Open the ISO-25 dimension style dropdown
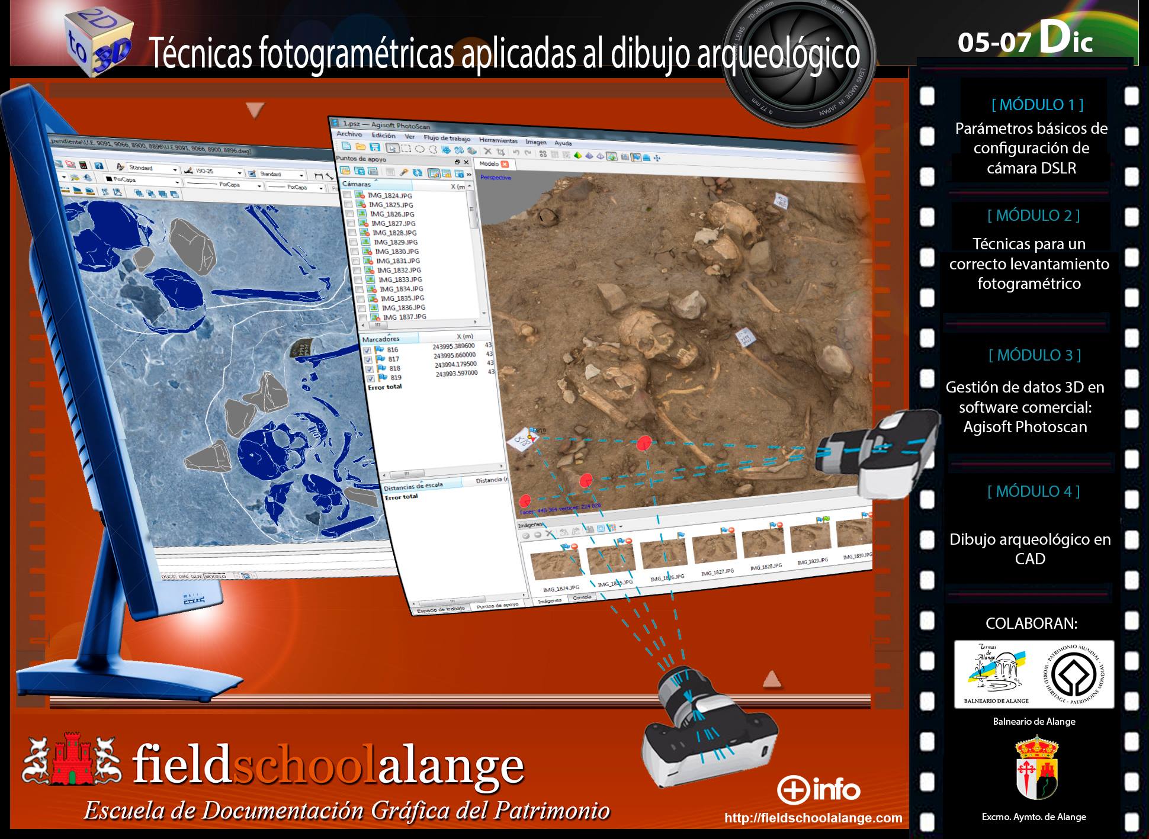 click(x=239, y=173)
